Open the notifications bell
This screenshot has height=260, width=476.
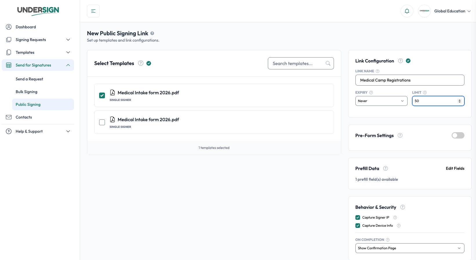(x=407, y=11)
